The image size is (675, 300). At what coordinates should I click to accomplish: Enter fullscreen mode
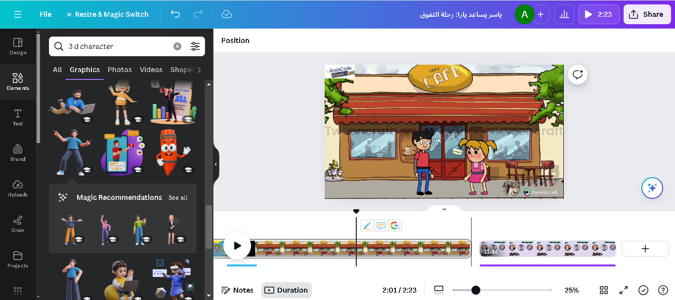point(624,290)
